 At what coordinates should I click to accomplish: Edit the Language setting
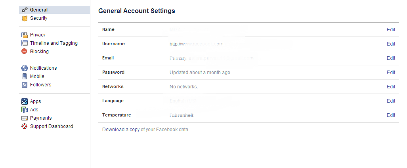click(x=391, y=101)
